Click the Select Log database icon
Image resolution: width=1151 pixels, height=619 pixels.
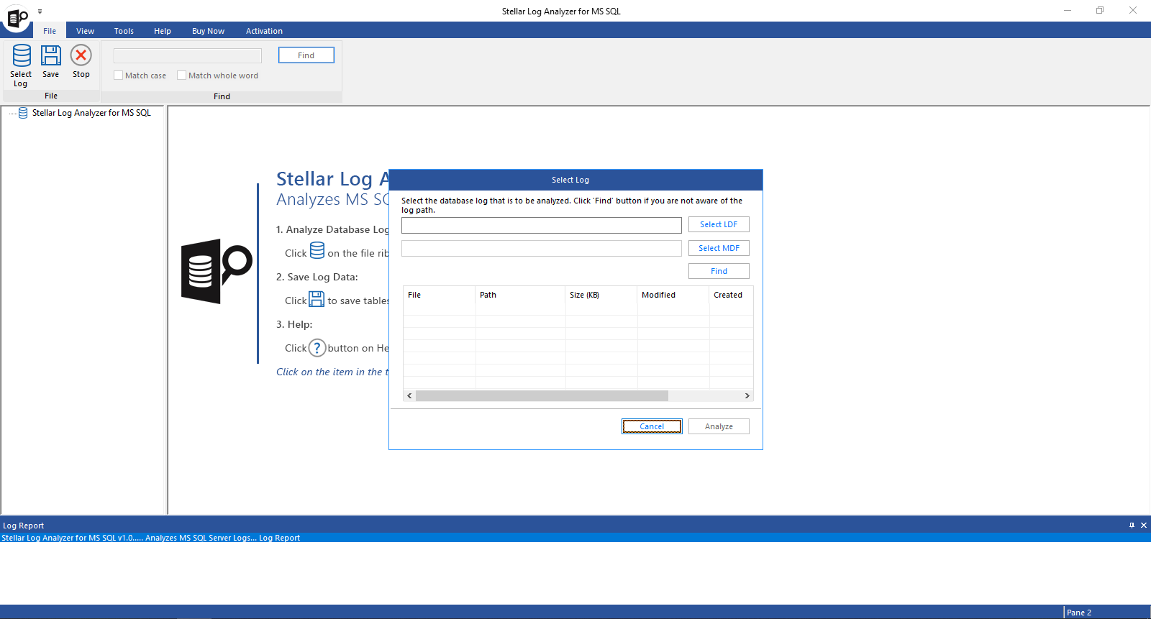pyautogui.click(x=22, y=56)
